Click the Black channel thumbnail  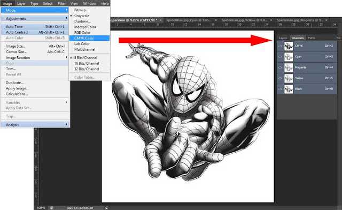tap(289, 89)
